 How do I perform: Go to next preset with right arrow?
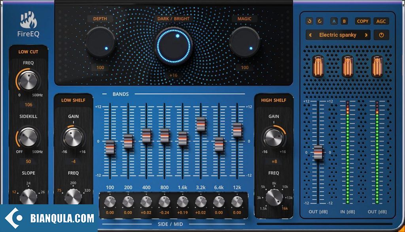(366, 35)
